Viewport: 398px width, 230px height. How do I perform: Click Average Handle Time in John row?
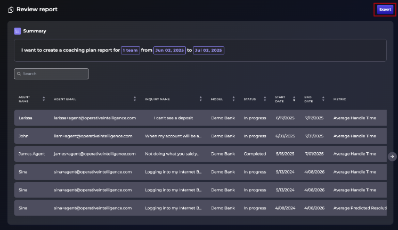click(x=355, y=136)
